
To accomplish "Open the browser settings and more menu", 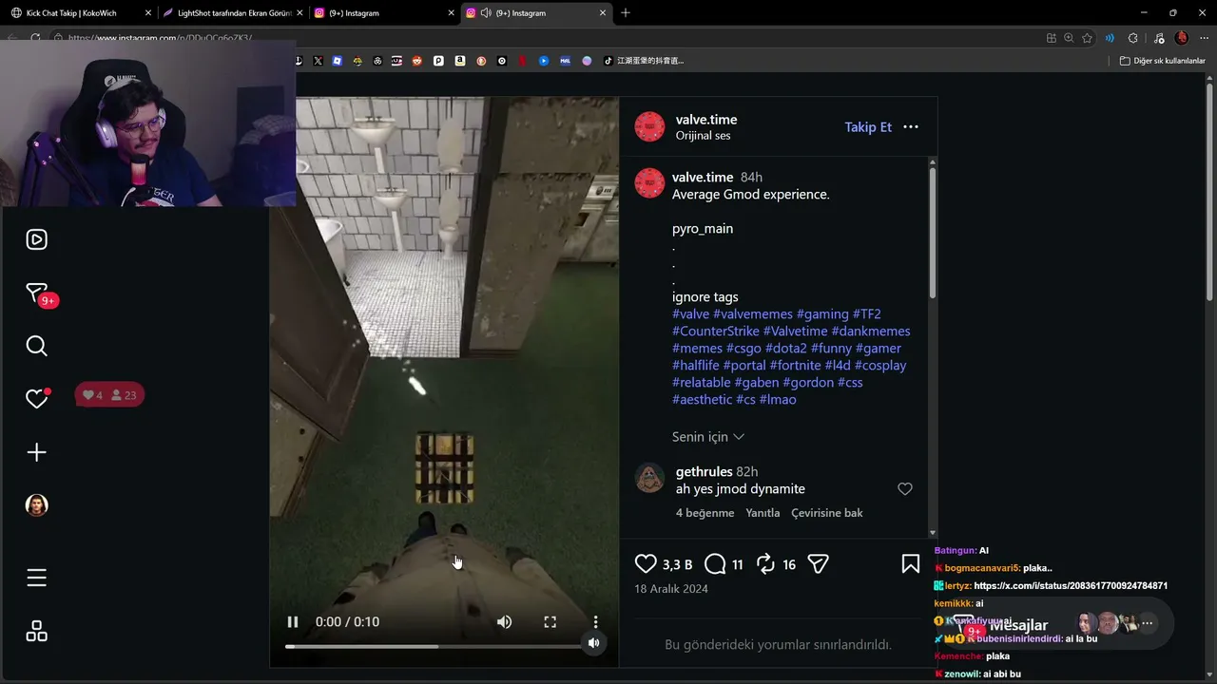I will 1205,38.
